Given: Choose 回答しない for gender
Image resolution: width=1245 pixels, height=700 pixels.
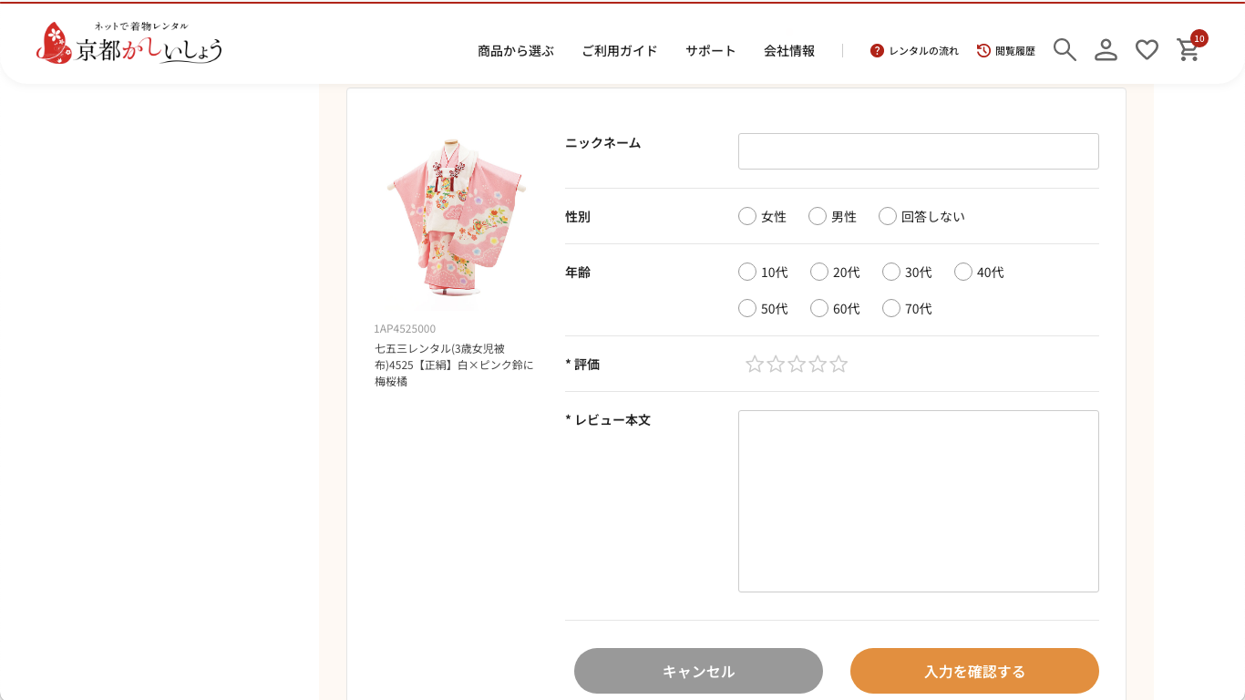Looking at the screenshot, I should [888, 216].
